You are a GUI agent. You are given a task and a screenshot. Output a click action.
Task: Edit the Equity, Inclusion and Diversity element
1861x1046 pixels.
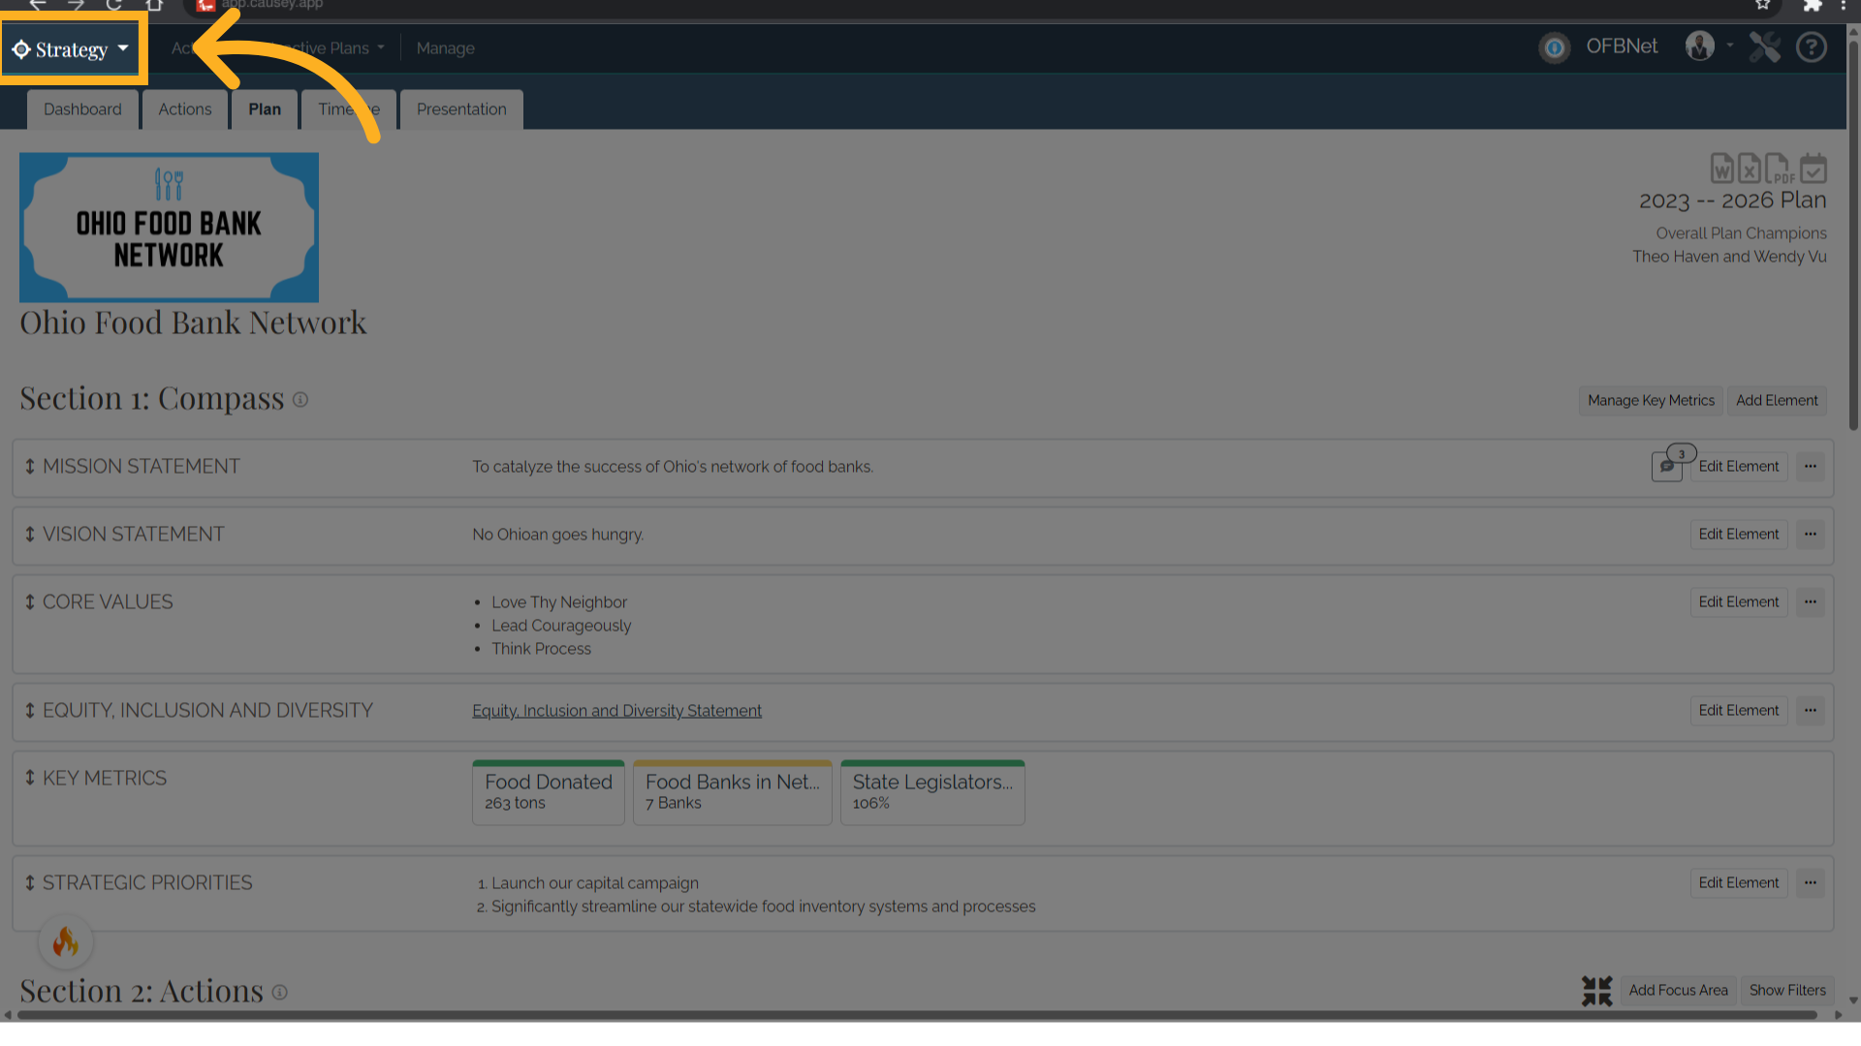point(1739,711)
